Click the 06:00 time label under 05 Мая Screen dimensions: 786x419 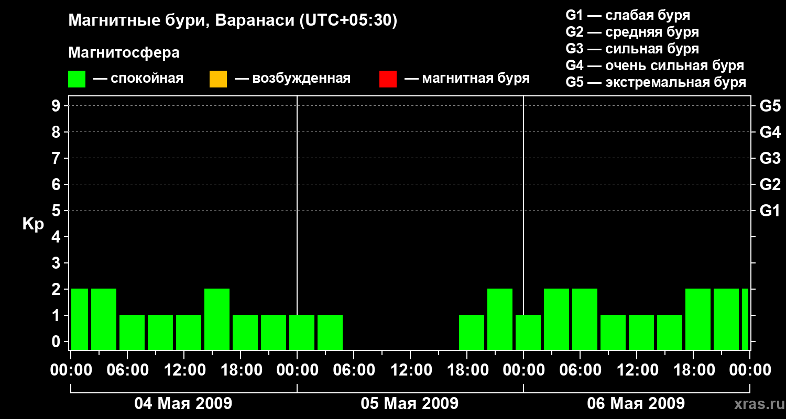[x=353, y=370]
